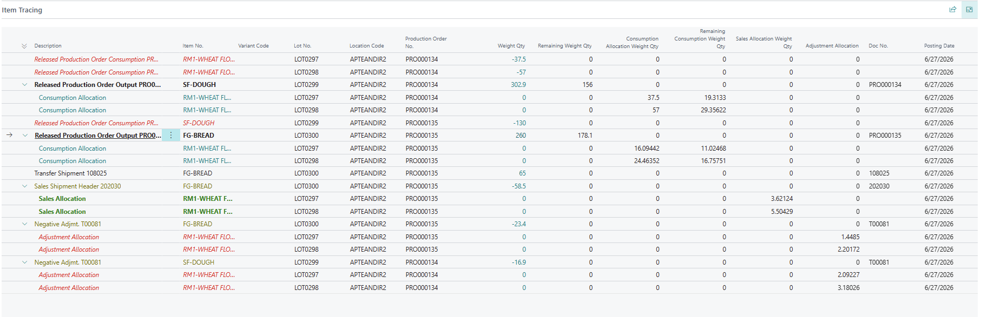
Task: Click the share icon at top right
Action: 952,10
